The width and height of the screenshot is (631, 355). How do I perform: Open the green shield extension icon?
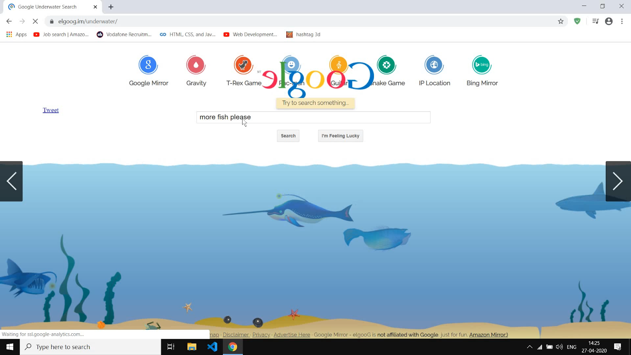pyautogui.click(x=577, y=21)
